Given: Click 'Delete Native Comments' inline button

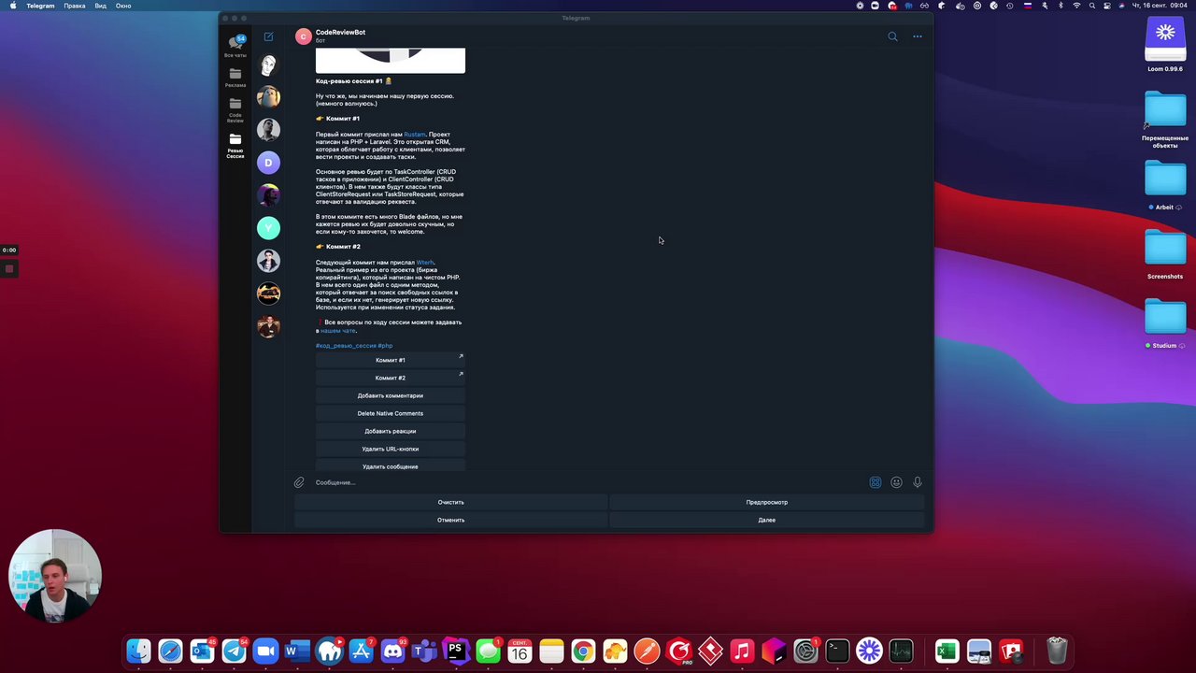Looking at the screenshot, I should tap(390, 413).
